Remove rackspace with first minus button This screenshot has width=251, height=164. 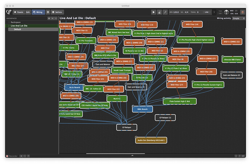(52, 19)
